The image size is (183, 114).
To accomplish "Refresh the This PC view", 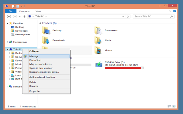I will [x=128, y=17].
